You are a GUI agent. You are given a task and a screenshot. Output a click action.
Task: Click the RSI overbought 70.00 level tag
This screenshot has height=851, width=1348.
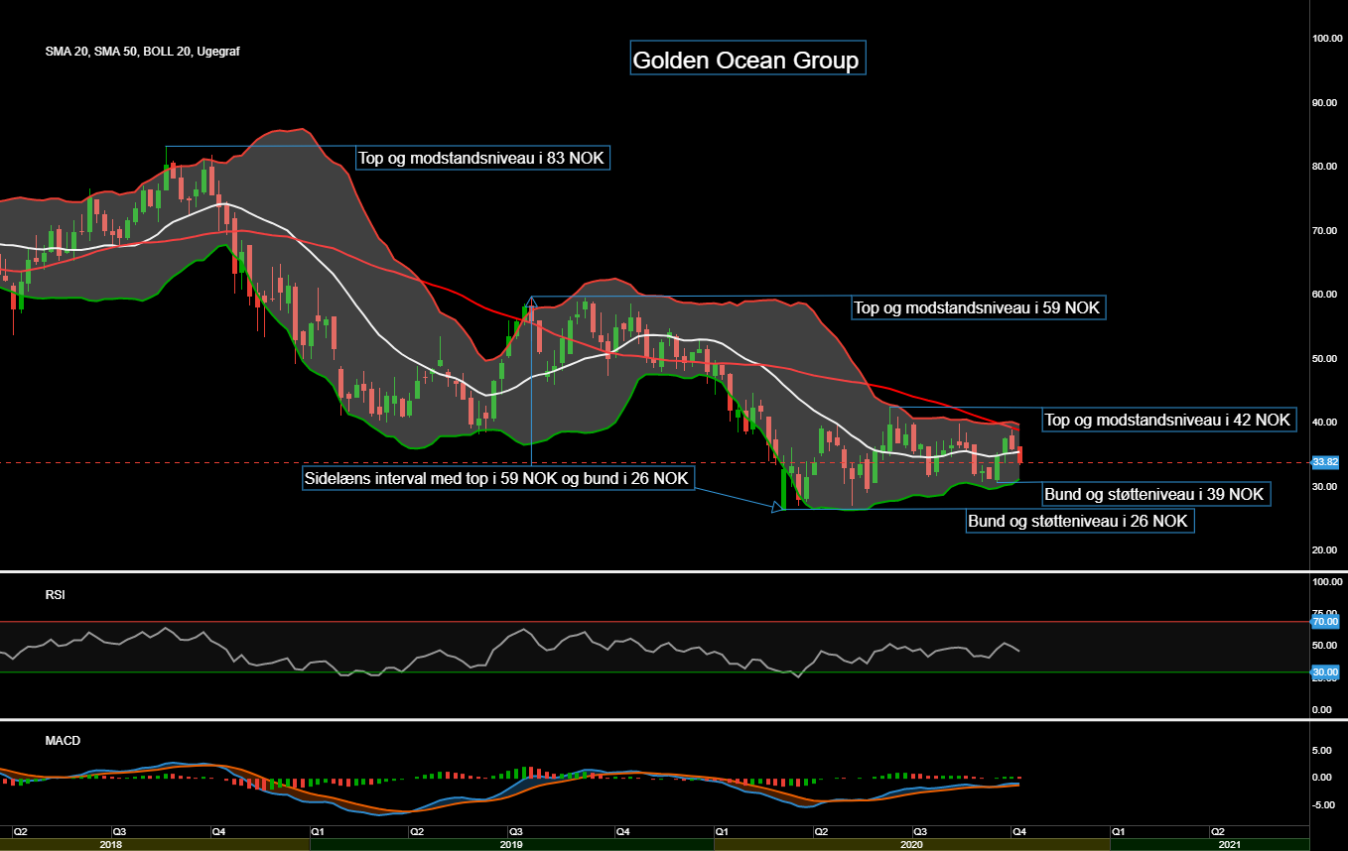pyautogui.click(x=1325, y=622)
